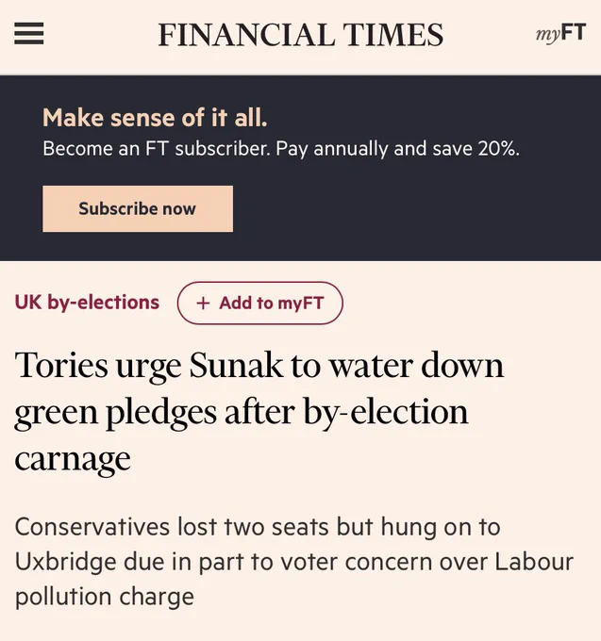Viewport: 601px width, 641px height.
Task: Click the Tories urge Sunak headline
Action: (259, 412)
